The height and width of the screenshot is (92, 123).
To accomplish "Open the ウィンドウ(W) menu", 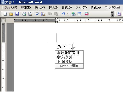I will 112,8.
